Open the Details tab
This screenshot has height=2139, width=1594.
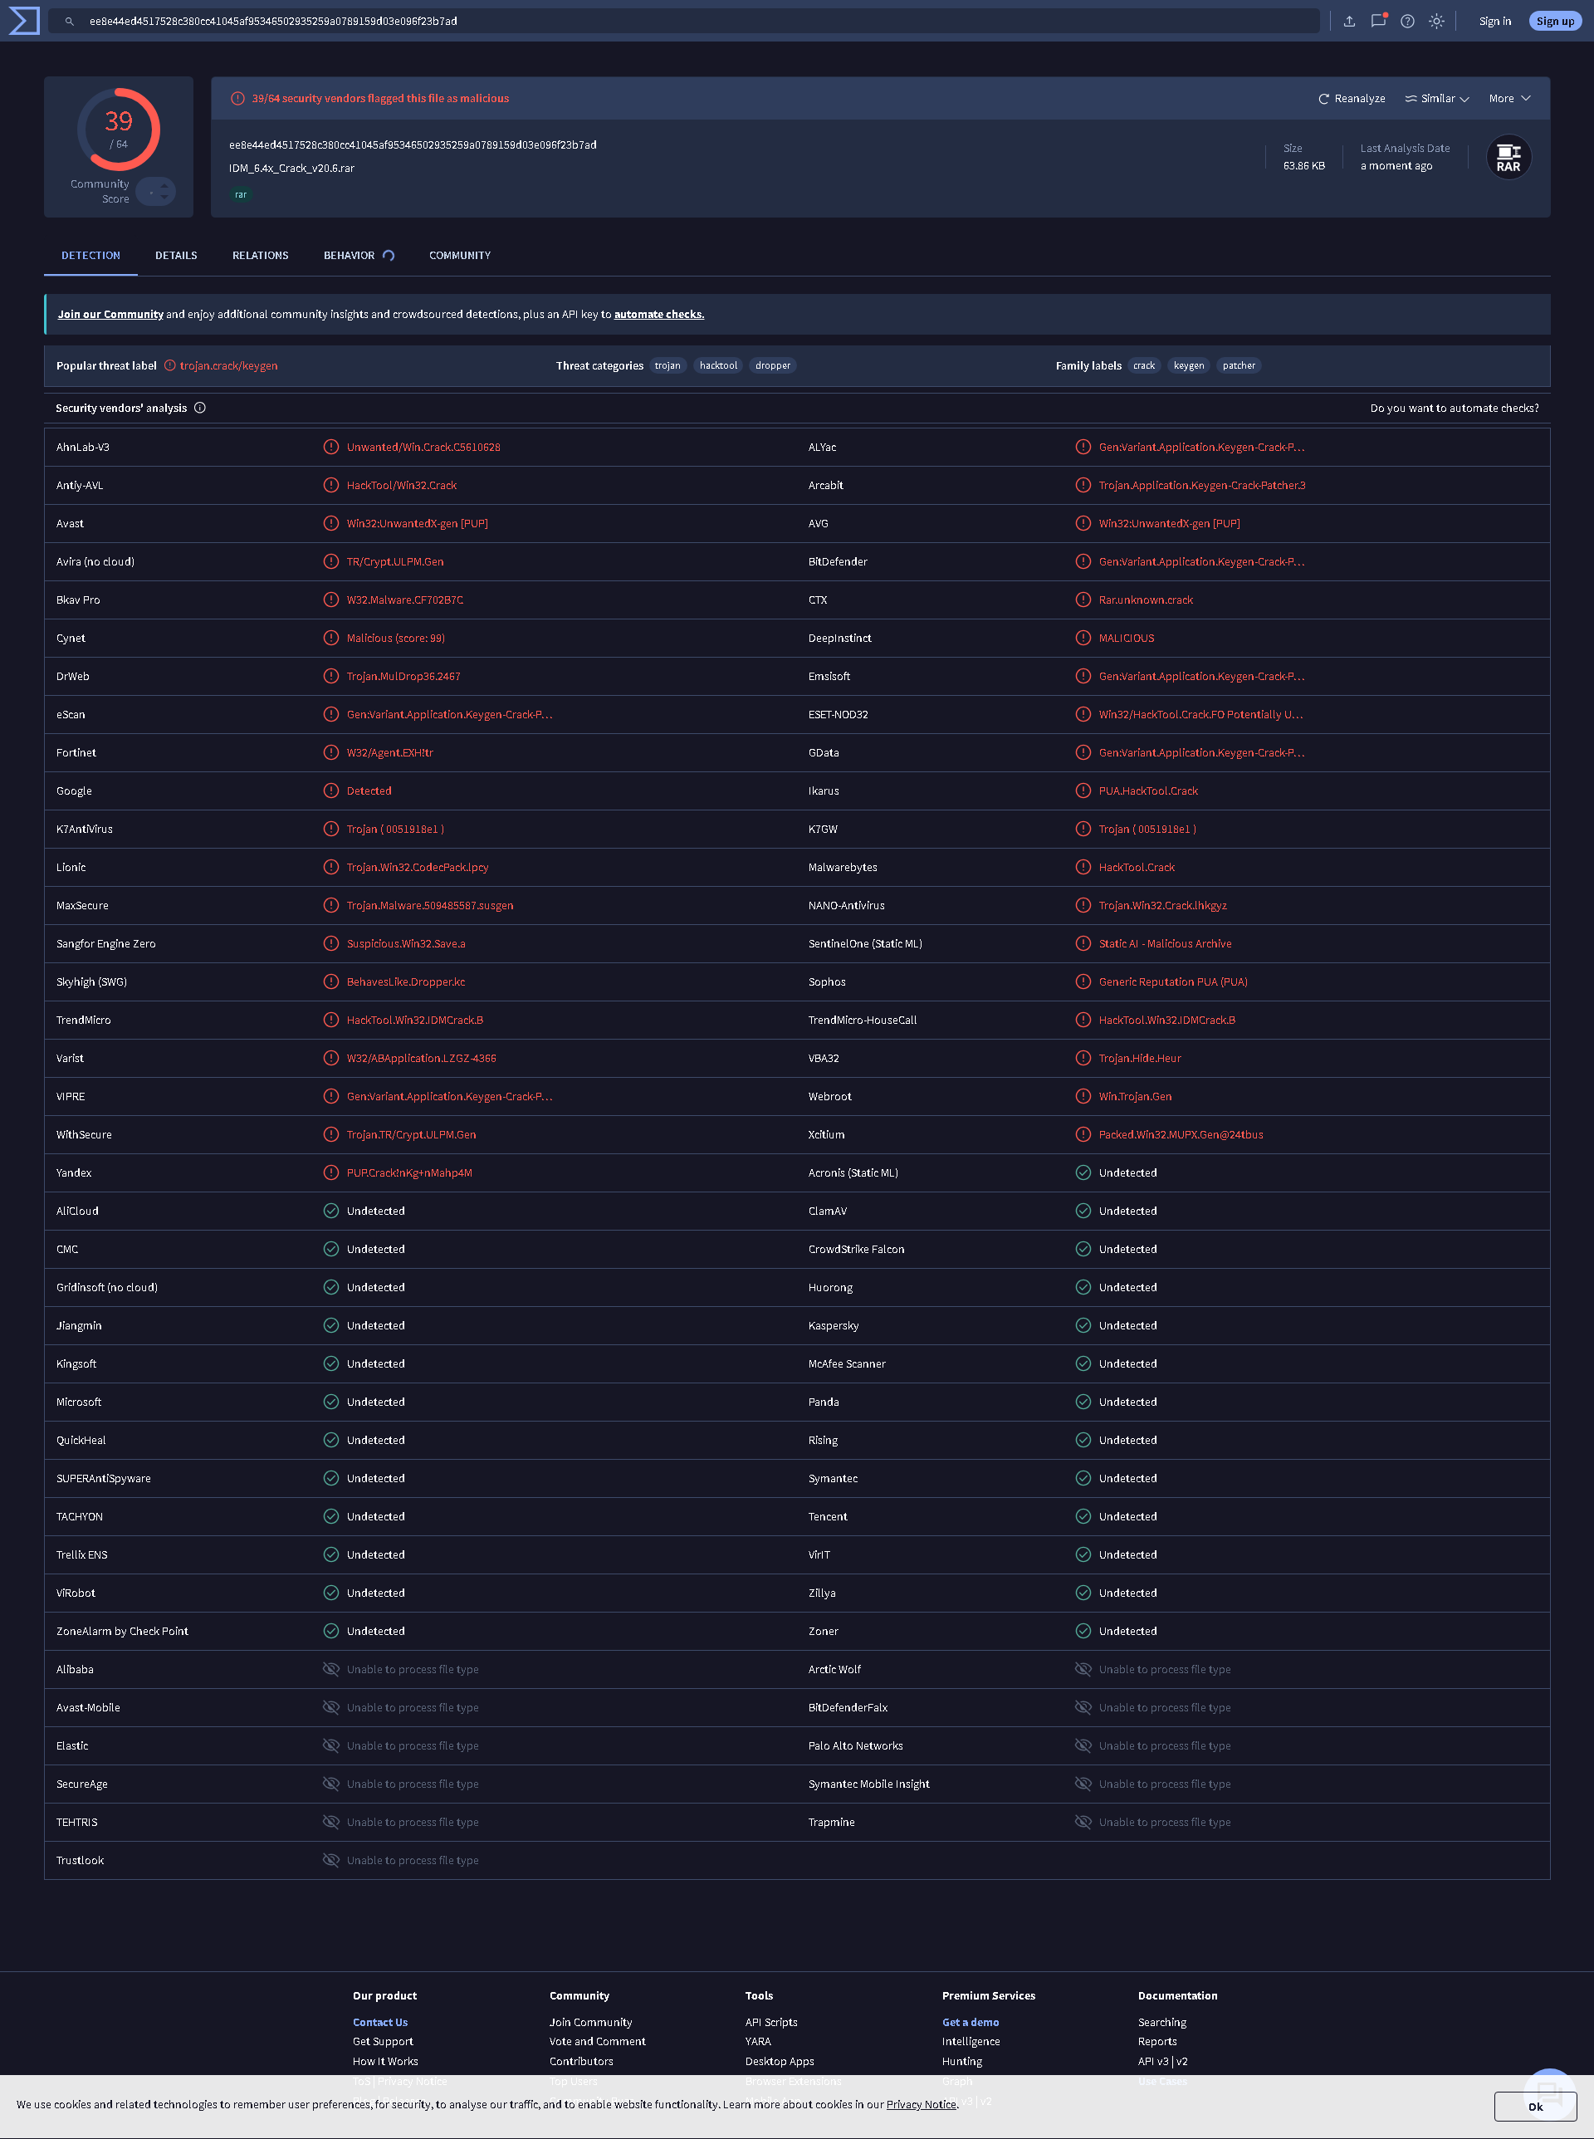(176, 256)
